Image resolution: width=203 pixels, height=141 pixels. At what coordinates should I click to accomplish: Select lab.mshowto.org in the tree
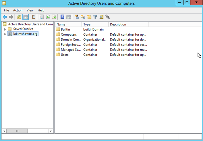point(25,34)
